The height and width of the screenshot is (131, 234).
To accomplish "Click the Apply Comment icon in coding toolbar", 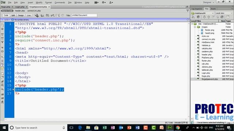I will 3,74.
